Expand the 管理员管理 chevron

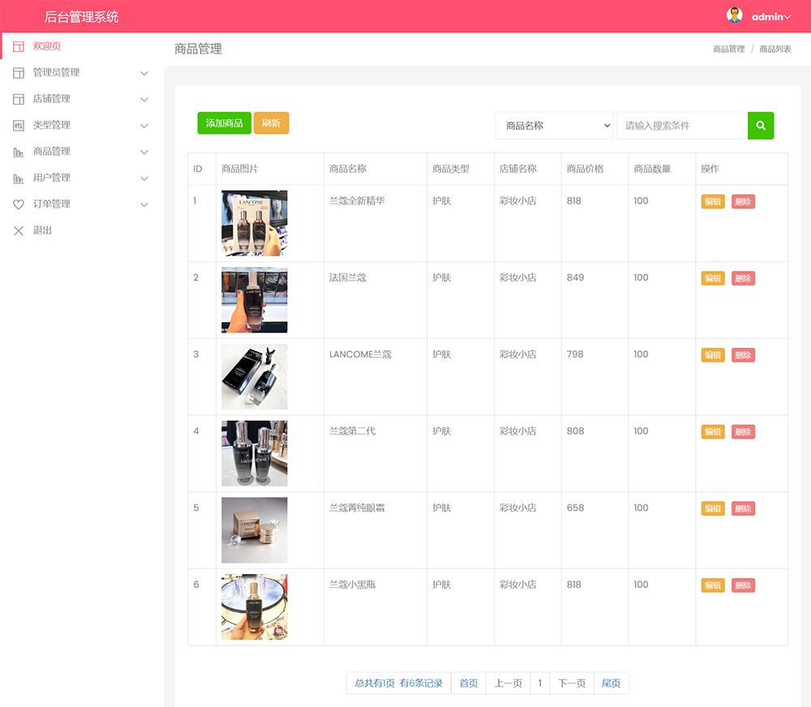click(x=144, y=74)
